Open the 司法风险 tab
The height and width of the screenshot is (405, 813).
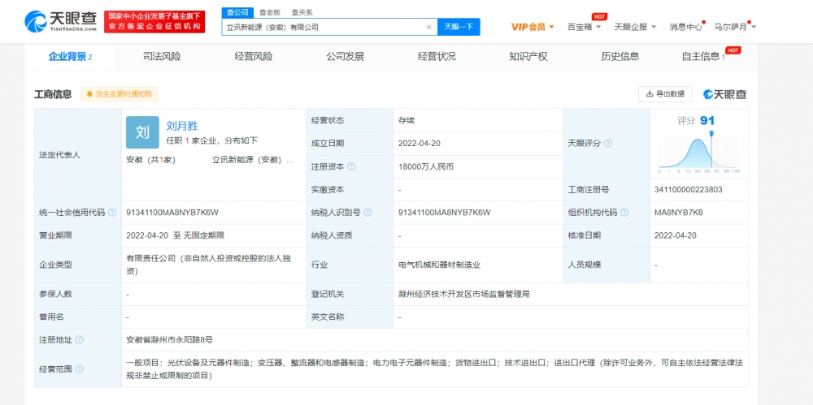pos(162,57)
